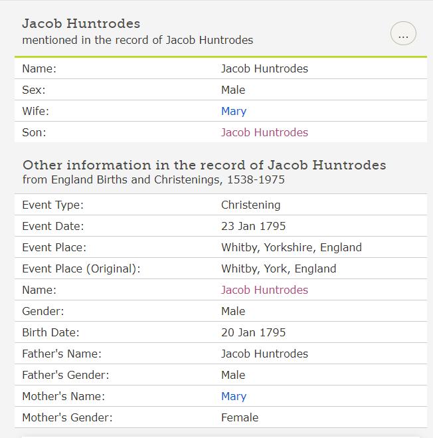Click the Birth Date 20 Jan 1795
The width and height of the screenshot is (433, 438).
click(253, 332)
